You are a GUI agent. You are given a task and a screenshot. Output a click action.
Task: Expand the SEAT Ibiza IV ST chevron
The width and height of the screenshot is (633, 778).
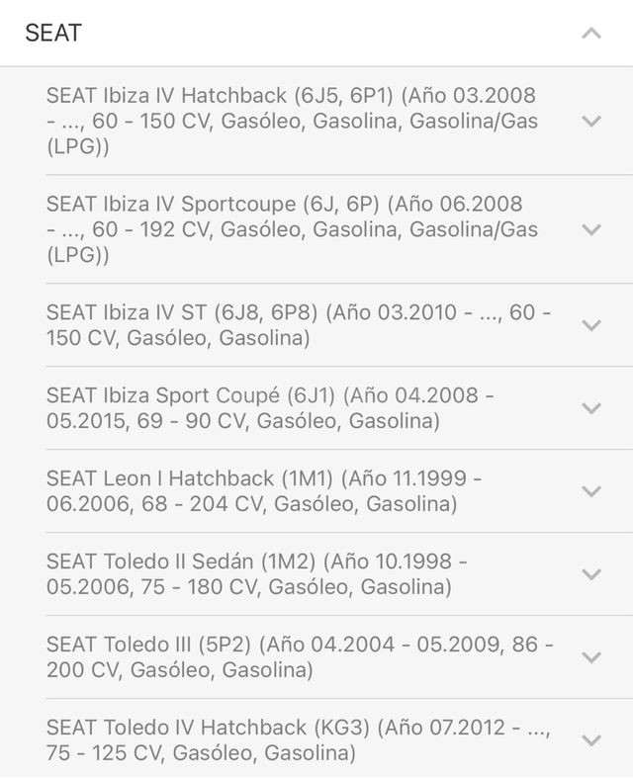[x=591, y=325]
